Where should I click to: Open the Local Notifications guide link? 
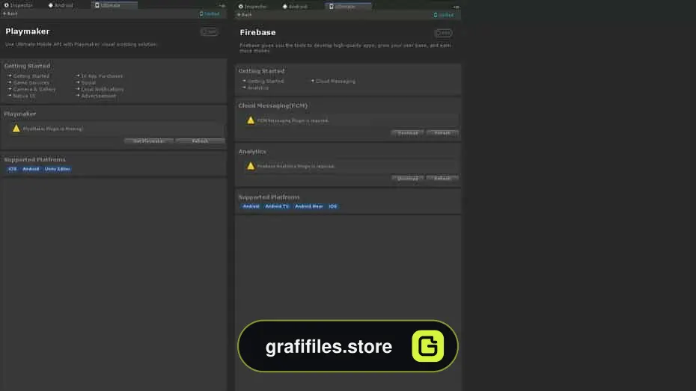click(x=100, y=90)
